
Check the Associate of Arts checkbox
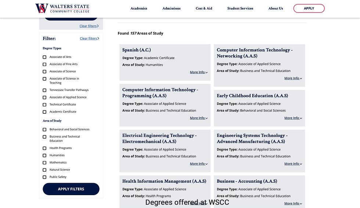pos(44,57)
